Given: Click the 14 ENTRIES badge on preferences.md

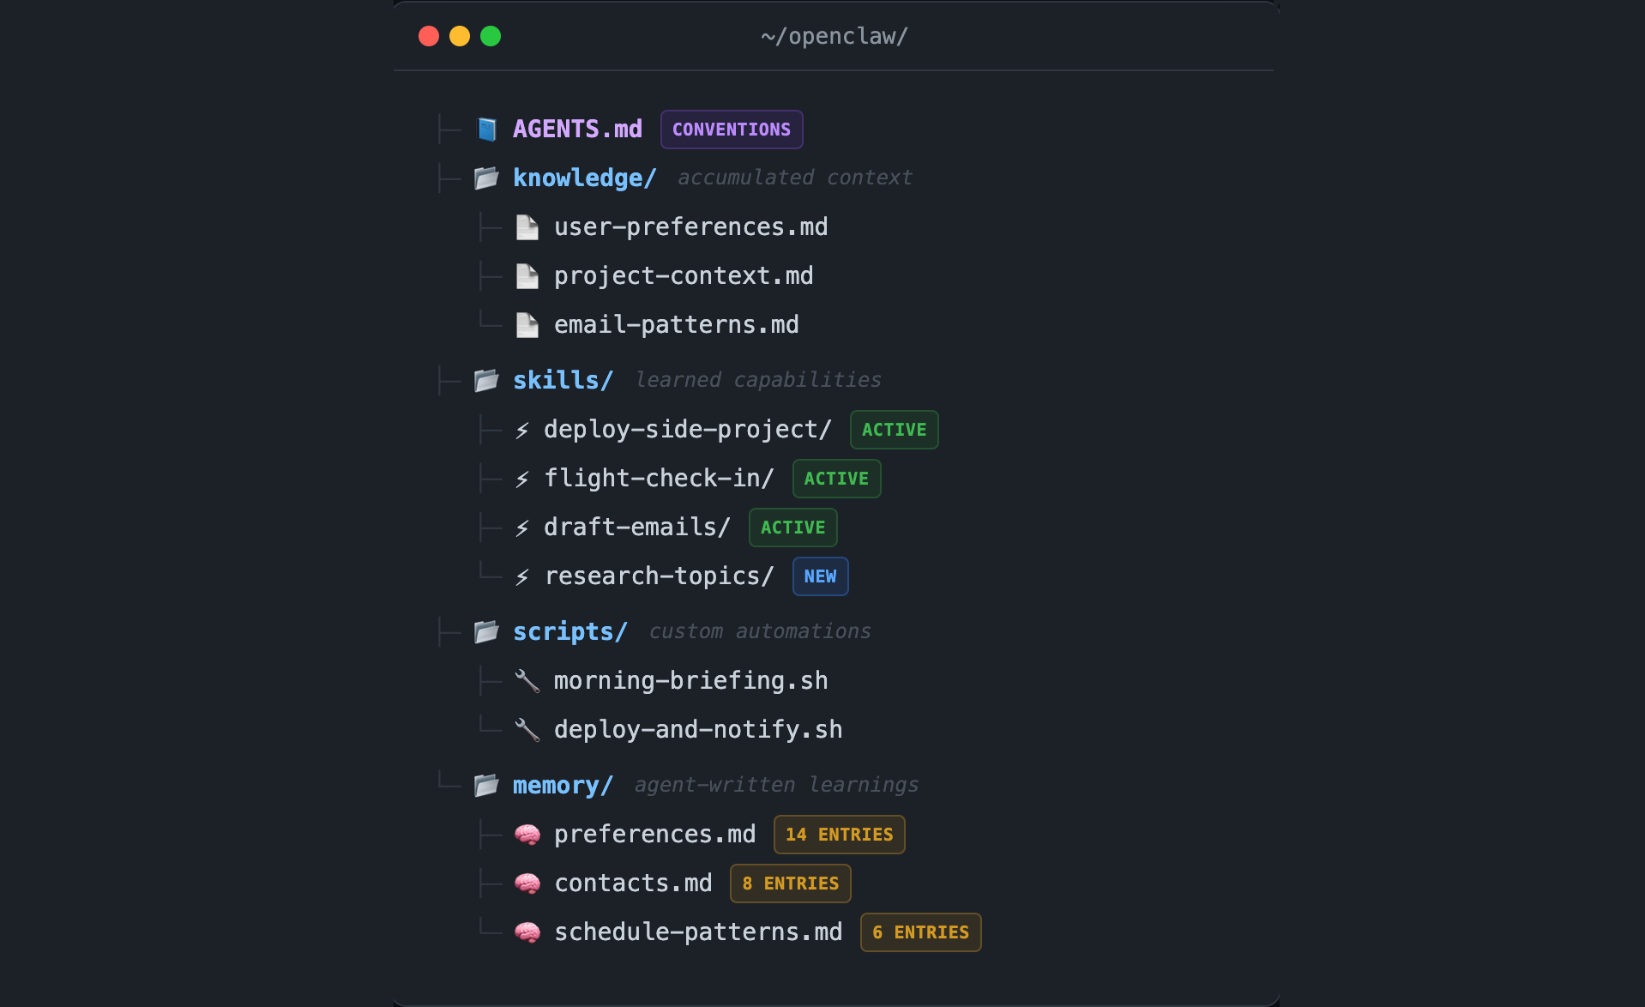Looking at the screenshot, I should [839, 834].
